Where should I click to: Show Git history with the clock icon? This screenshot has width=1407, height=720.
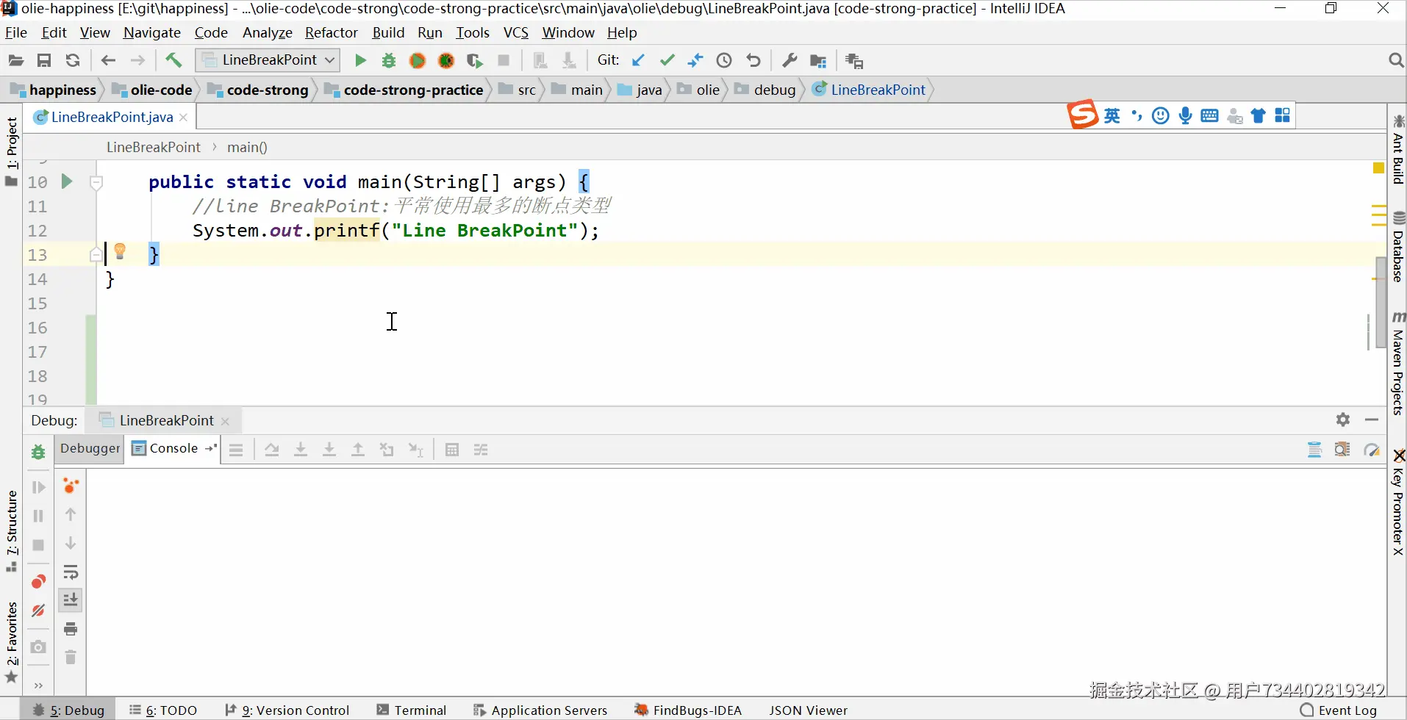(x=724, y=60)
